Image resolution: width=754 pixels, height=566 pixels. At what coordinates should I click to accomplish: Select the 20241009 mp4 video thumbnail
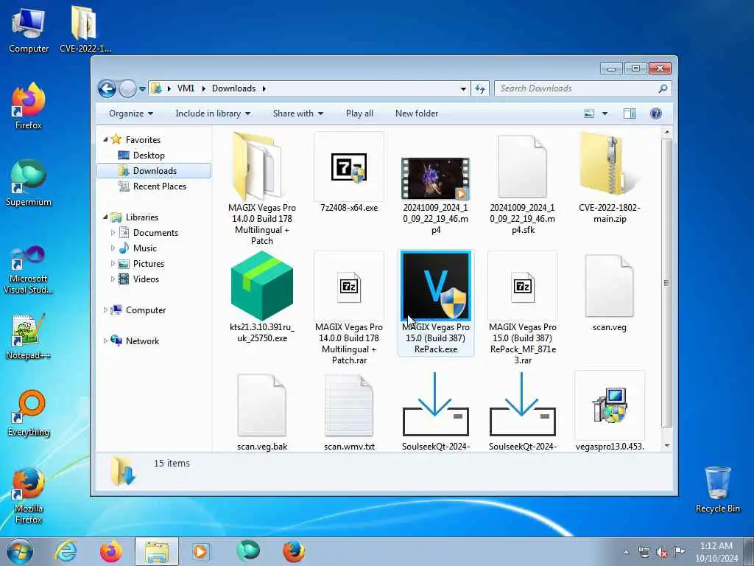pos(435,178)
